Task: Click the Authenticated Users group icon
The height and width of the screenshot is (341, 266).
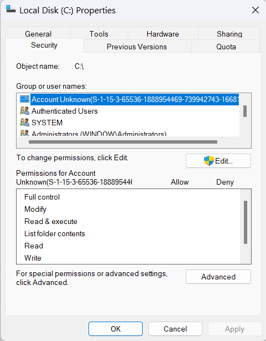Action: (24, 111)
